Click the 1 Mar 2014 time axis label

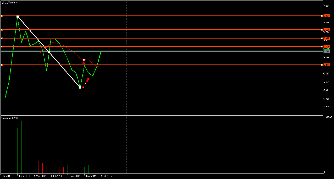point(40,176)
